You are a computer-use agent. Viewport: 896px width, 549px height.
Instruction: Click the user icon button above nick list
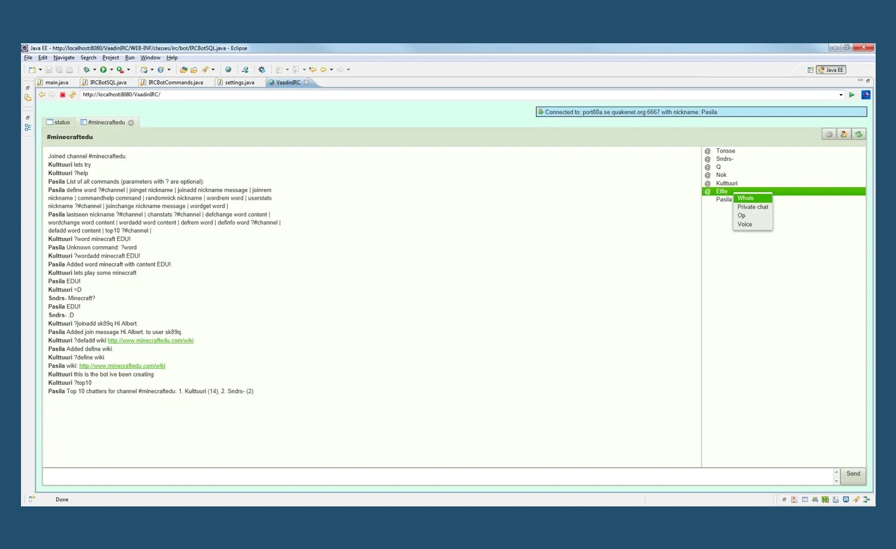tap(844, 134)
